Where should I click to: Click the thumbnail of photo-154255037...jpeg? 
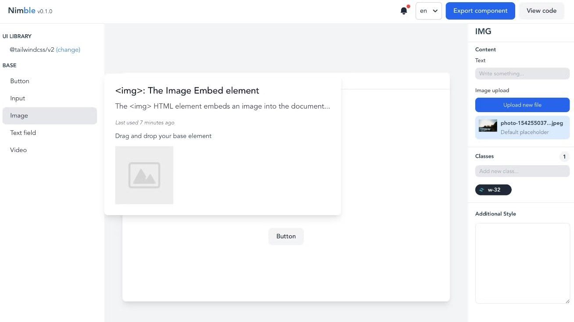coord(488,127)
